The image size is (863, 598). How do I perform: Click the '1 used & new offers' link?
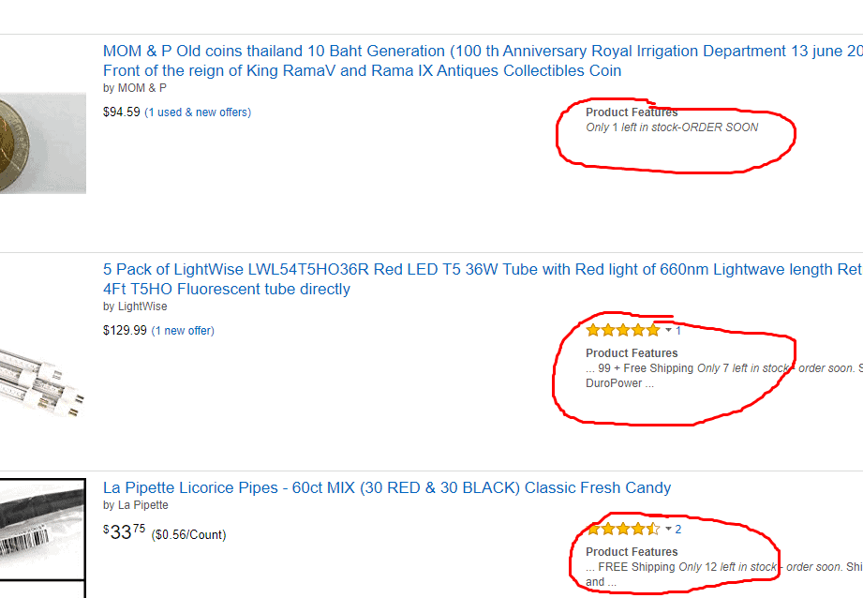point(198,112)
